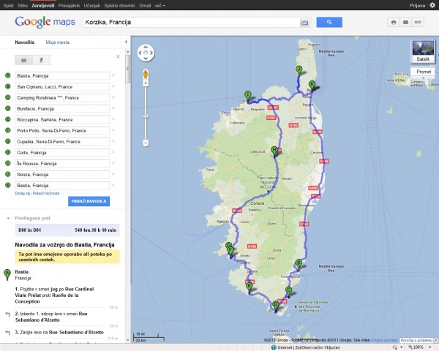Click the Street View pegman icon
The height and width of the screenshot is (351, 439).
[x=146, y=74]
